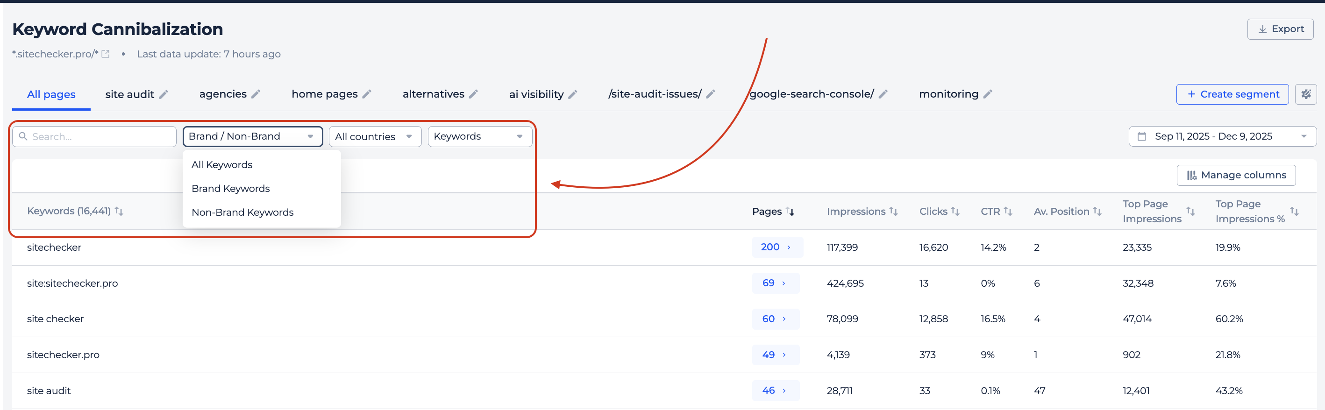Open the Brand / Non-Brand dropdown
Viewport: 1325px width, 410px height.
coord(253,137)
